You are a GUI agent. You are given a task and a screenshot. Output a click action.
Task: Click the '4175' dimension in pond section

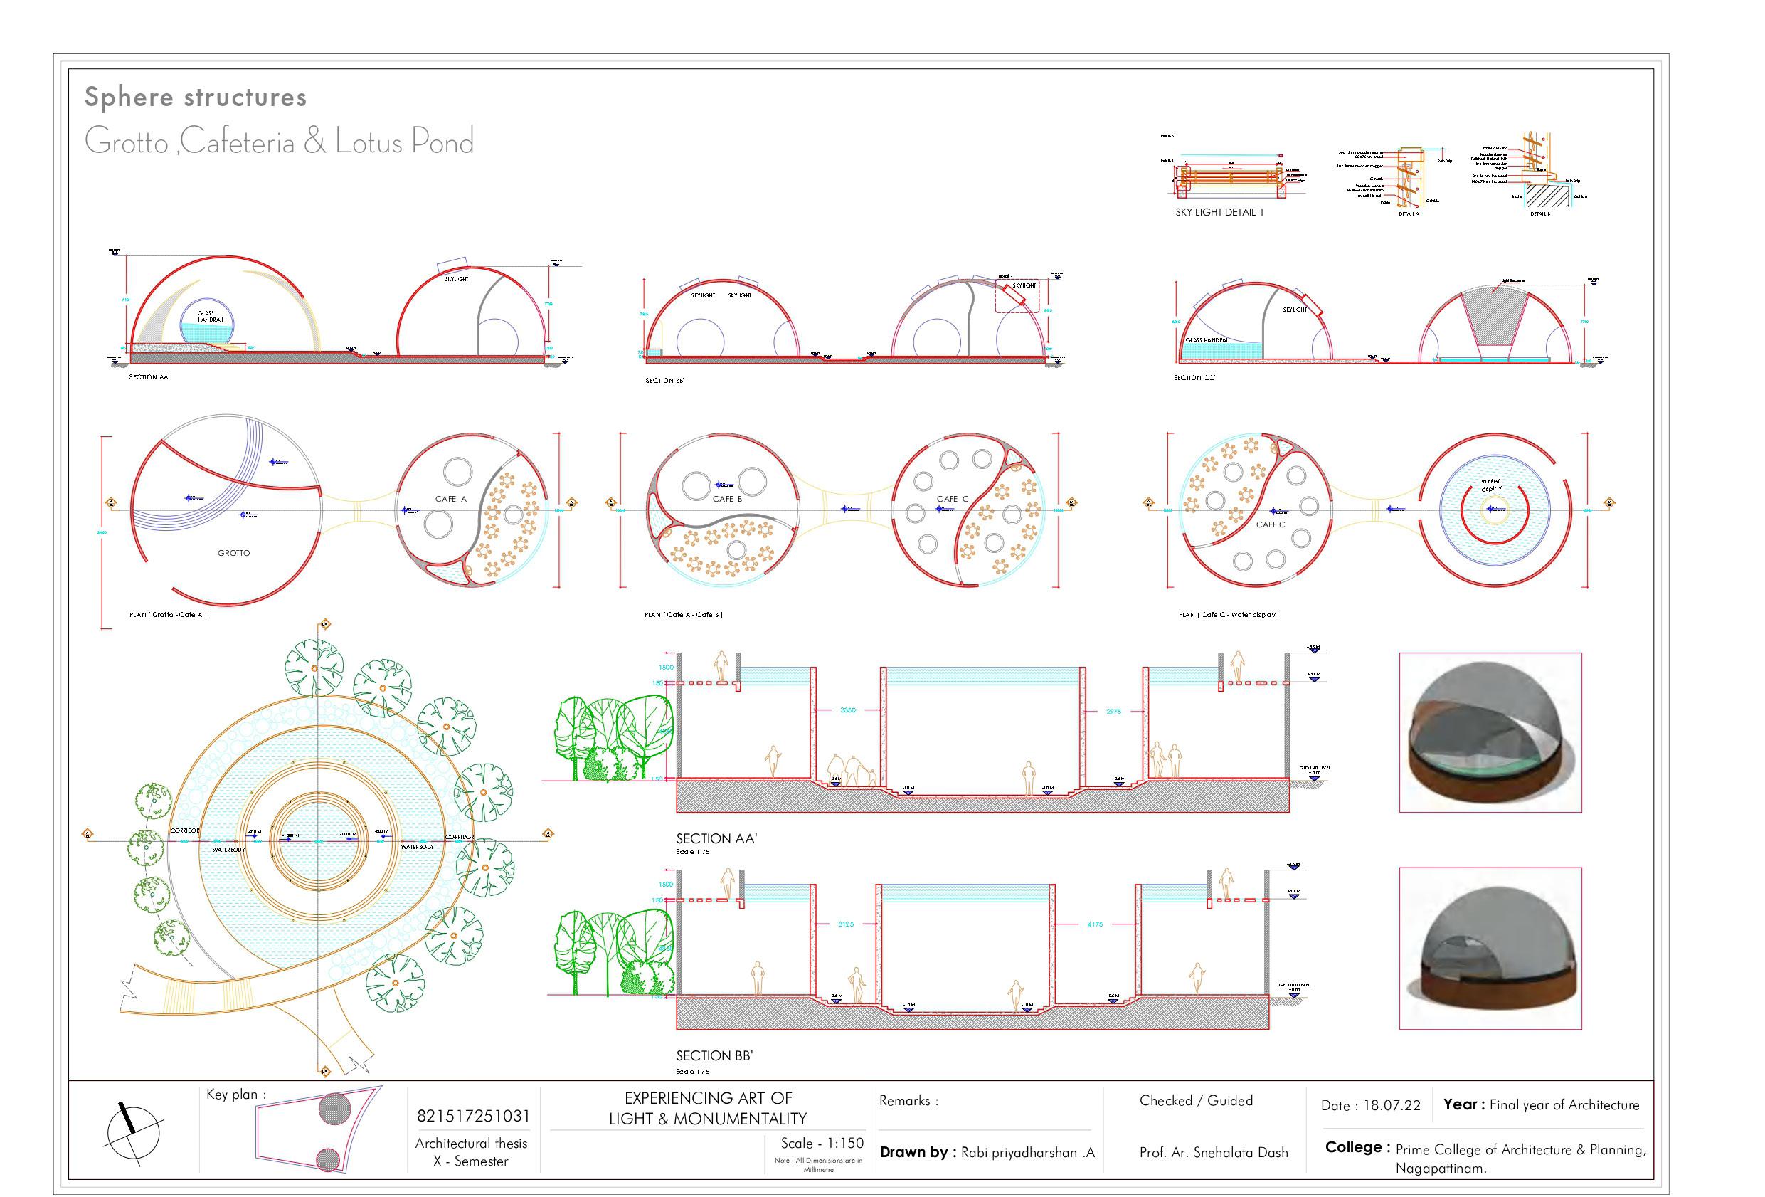tap(1094, 925)
